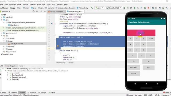Open the Nexus 6 API 29 device dropdown

(113, 8)
